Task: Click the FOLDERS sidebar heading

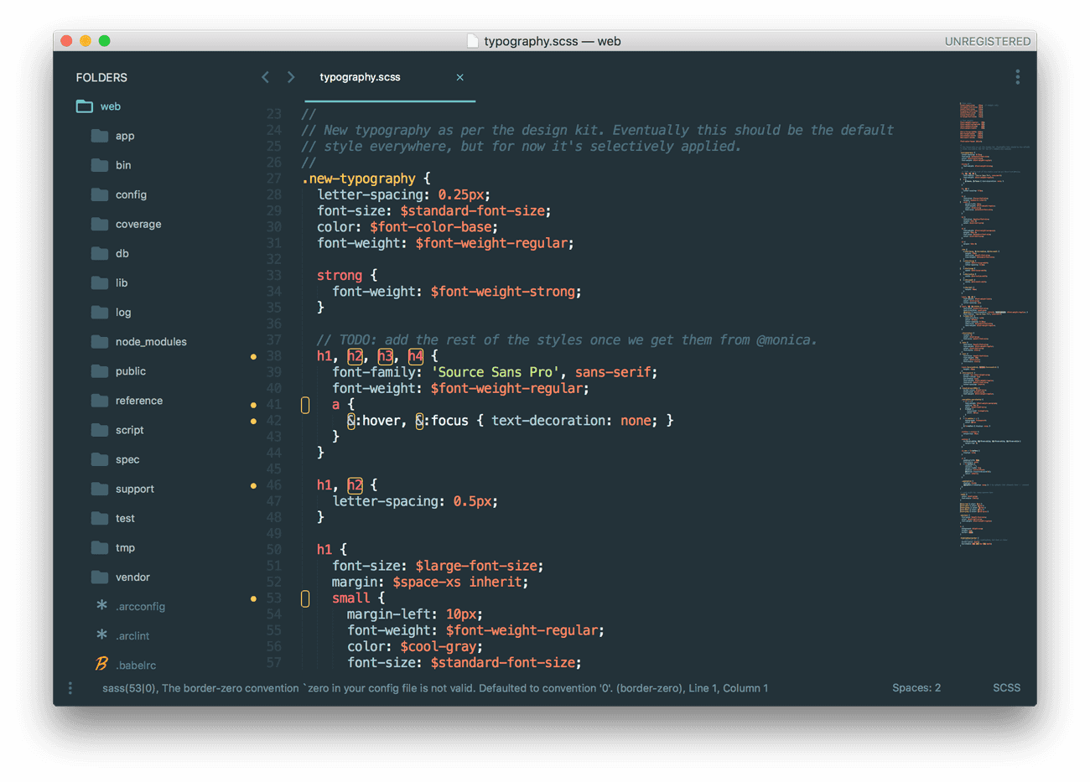Action: click(101, 77)
